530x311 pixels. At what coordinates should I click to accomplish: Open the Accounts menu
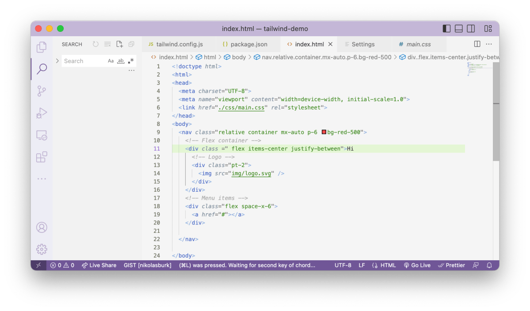coord(42,227)
